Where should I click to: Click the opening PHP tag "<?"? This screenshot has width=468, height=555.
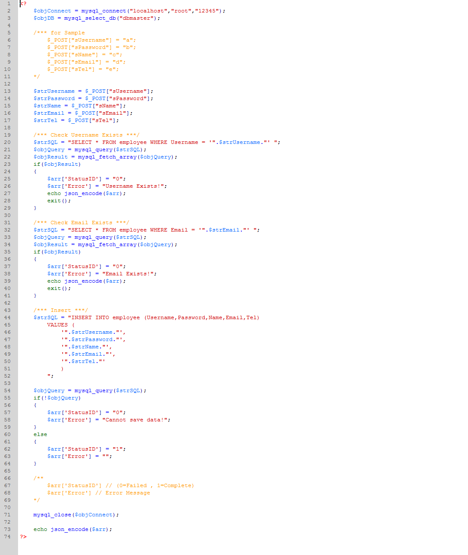(x=23, y=3)
